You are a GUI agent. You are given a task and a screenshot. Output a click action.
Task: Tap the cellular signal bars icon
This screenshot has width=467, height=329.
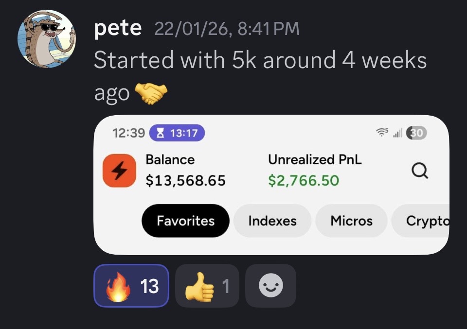point(396,133)
